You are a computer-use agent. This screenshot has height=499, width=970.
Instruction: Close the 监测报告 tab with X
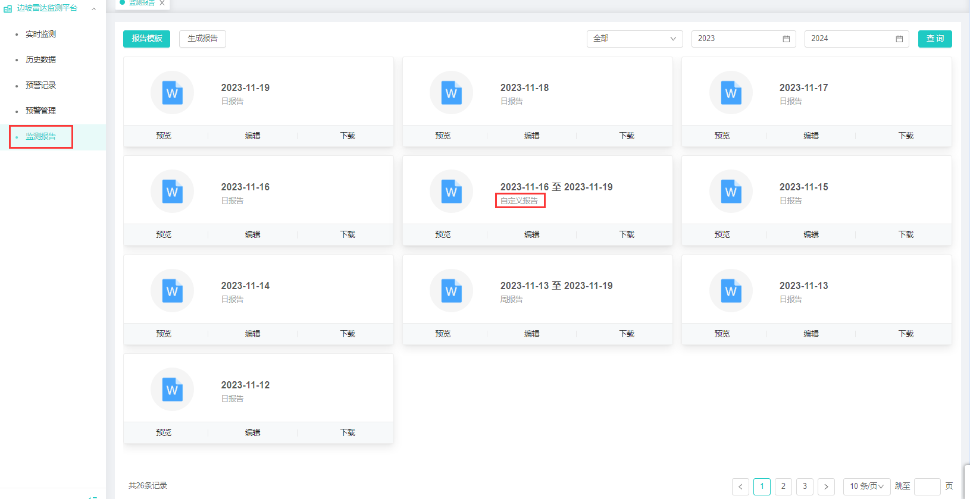162,3
